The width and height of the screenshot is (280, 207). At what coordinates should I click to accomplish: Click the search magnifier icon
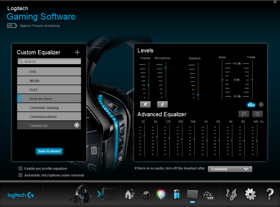pos(21,61)
